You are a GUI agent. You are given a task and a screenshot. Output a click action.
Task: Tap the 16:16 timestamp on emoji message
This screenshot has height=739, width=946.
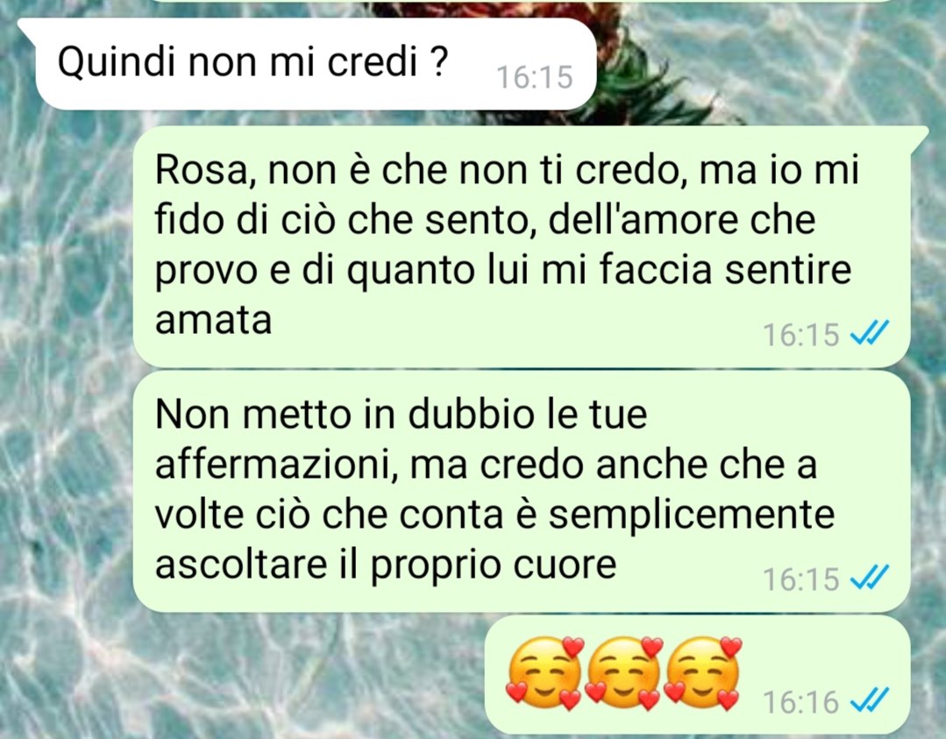pyautogui.click(x=801, y=702)
